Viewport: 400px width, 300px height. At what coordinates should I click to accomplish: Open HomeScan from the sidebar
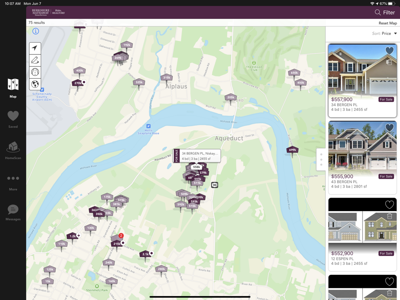coord(13,150)
